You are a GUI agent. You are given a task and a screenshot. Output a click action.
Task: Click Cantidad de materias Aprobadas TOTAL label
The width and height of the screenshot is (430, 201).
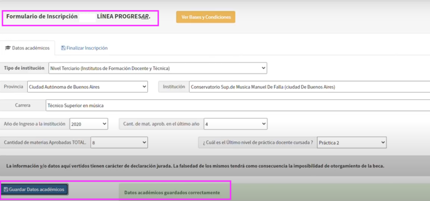45,143
